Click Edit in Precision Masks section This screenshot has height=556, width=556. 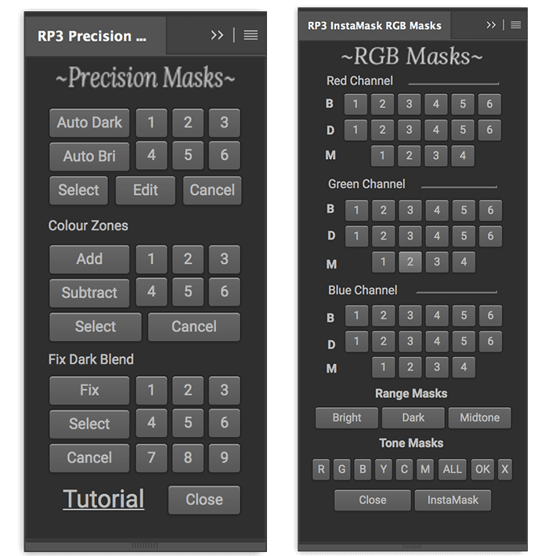[146, 190]
